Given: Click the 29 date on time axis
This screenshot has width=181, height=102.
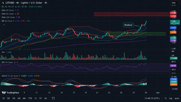Looking at the screenshot, I should (146, 93).
